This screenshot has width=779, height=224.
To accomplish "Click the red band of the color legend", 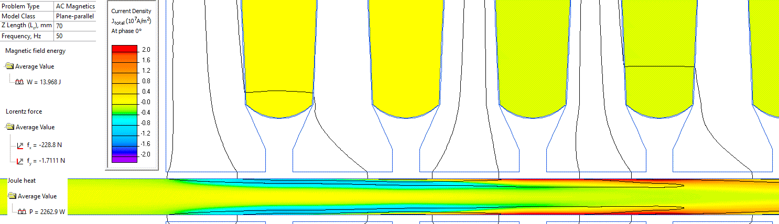I will point(125,49).
